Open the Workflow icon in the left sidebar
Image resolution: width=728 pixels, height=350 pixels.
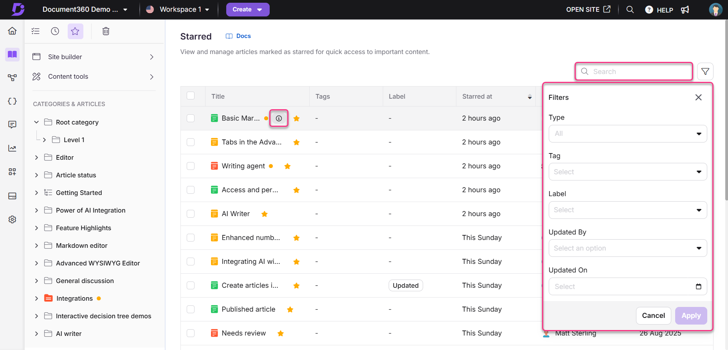click(12, 78)
